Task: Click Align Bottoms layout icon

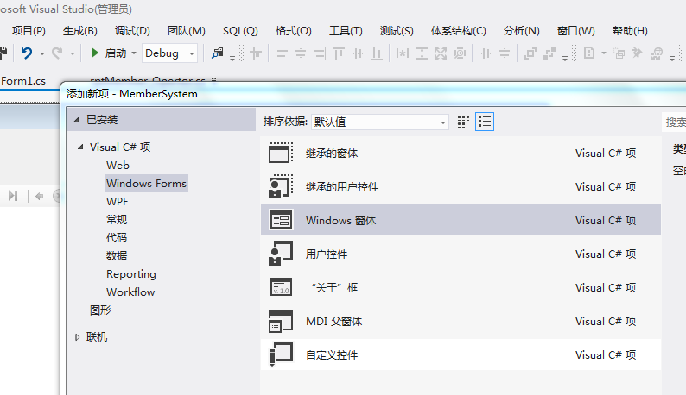Action: 377,53
